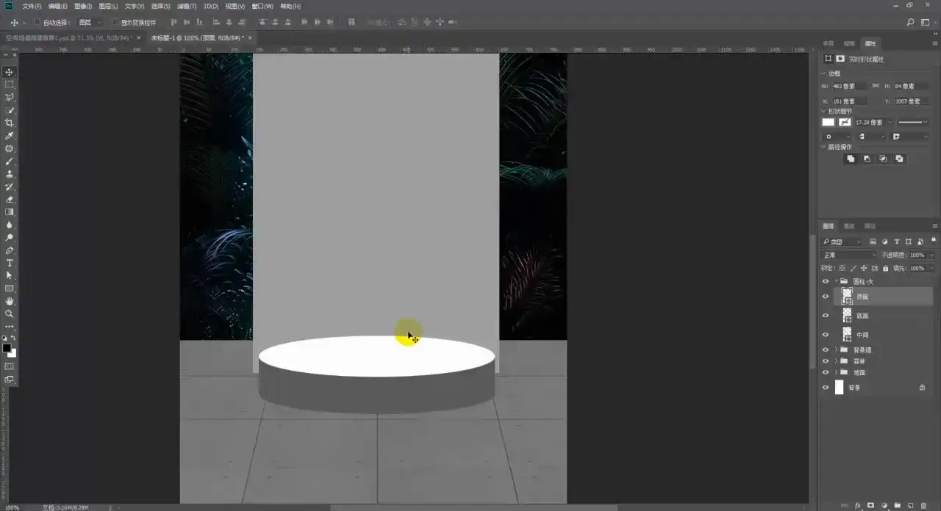Select the Clone Stamp tool

tap(10, 174)
